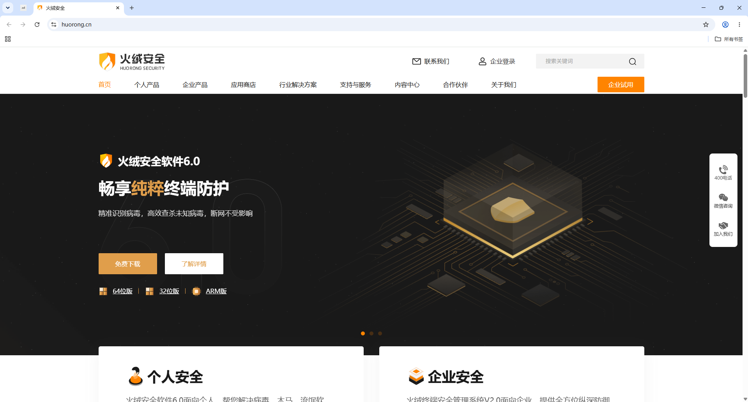Open the apps grid in bookmarks bar

click(x=8, y=39)
